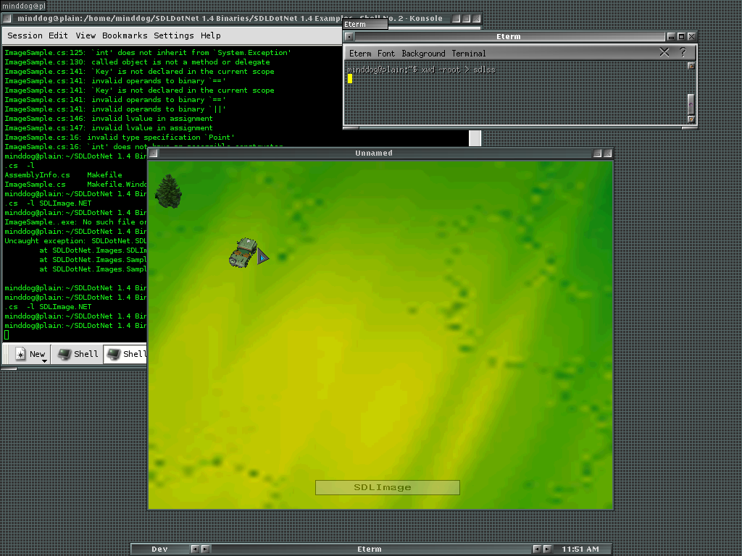Click the clock showing 11:51 AM

580,549
